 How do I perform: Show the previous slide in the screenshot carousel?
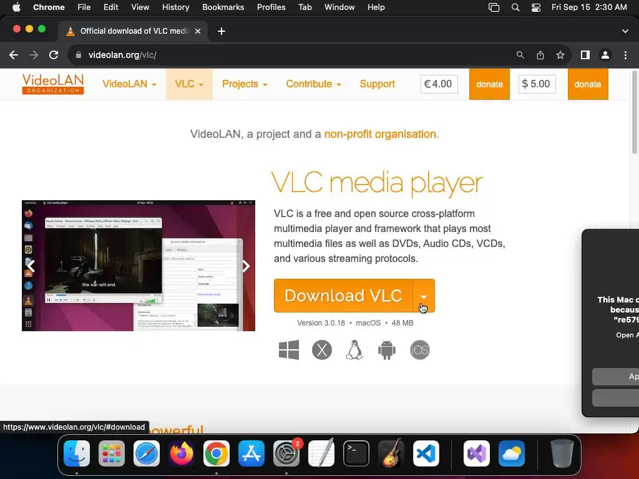point(31,266)
